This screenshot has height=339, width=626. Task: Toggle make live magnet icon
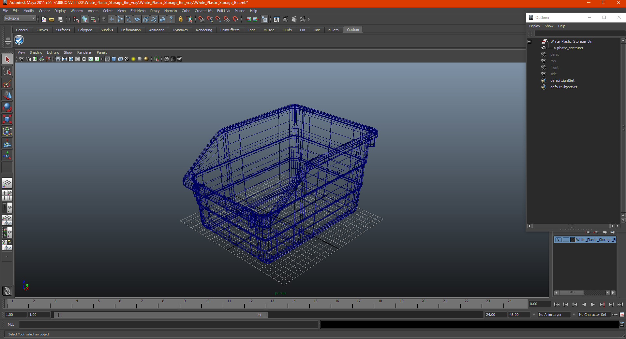(x=235, y=20)
